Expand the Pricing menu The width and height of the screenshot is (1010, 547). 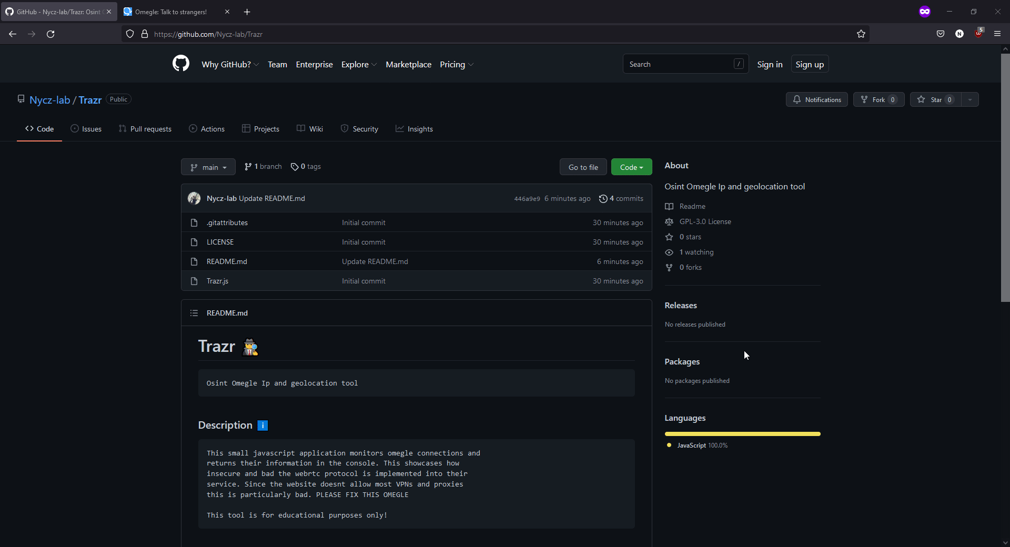[x=457, y=64]
